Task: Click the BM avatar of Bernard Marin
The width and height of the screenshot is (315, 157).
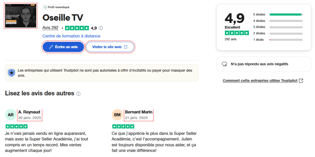Action: coord(117,115)
